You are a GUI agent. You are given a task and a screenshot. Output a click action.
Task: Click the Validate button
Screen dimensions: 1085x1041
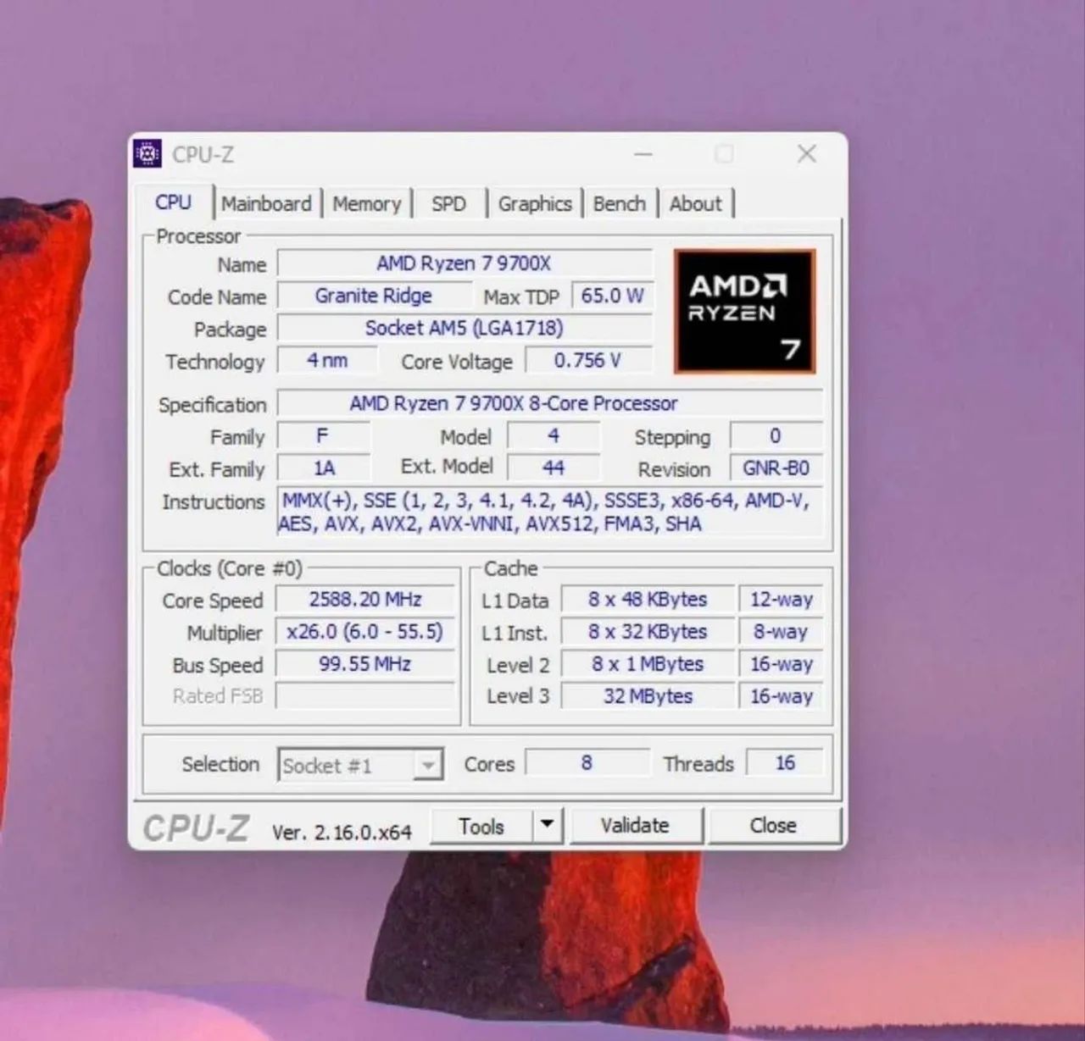(x=635, y=826)
